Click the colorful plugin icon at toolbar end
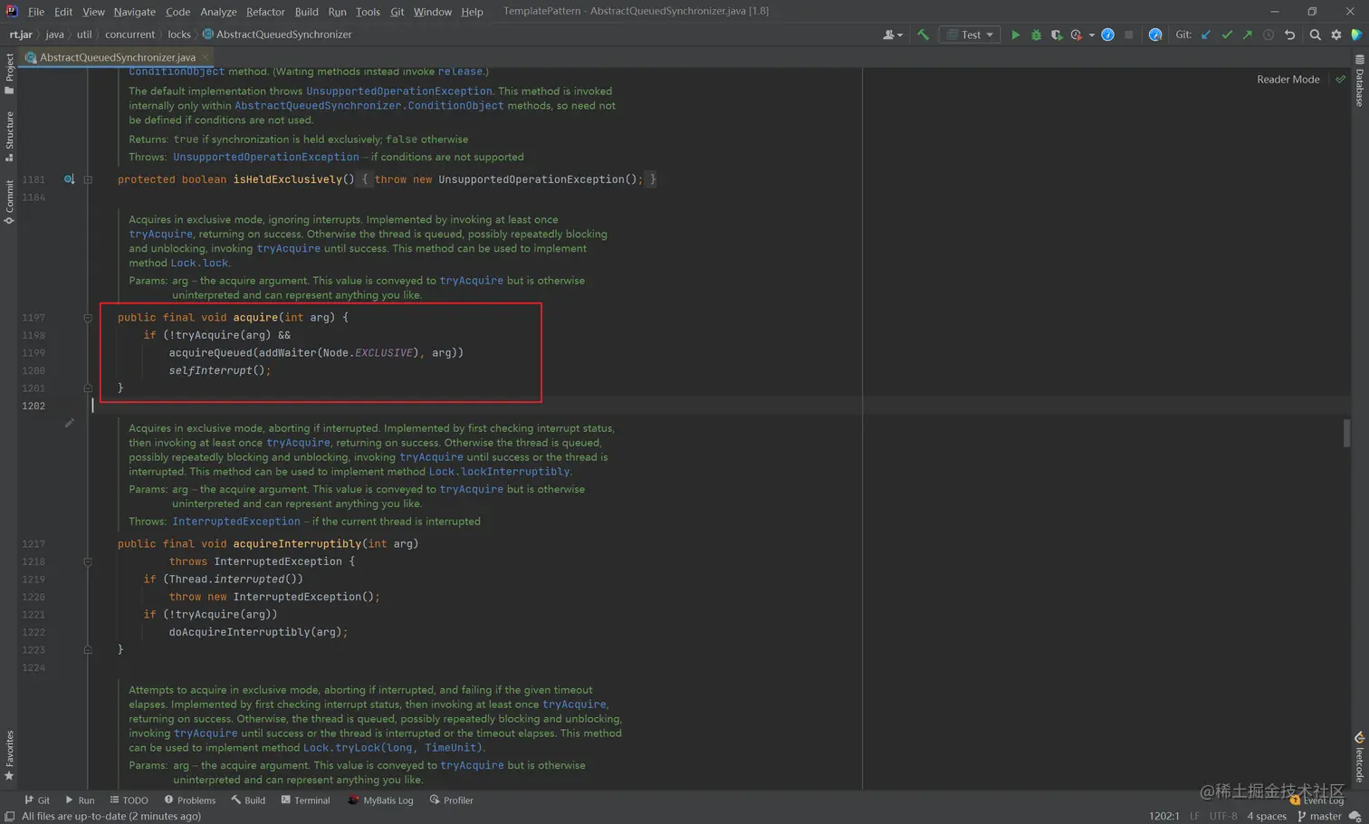Image resolution: width=1369 pixels, height=824 pixels. pyautogui.click(x=1356, y=34)
